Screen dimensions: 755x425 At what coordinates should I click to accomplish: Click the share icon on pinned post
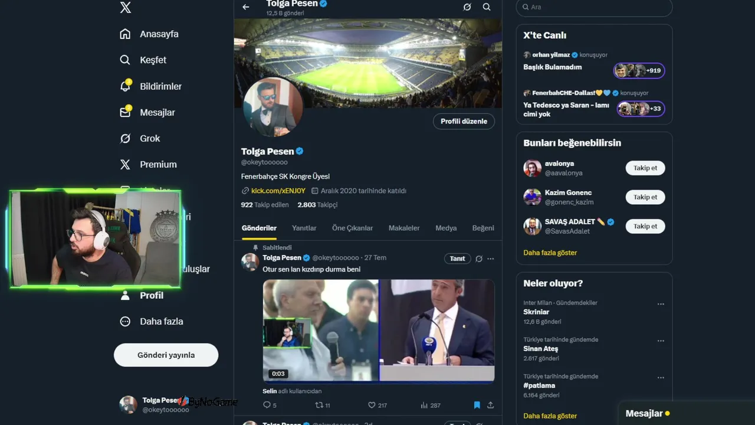pyautogui.click(x=490, y=405)
